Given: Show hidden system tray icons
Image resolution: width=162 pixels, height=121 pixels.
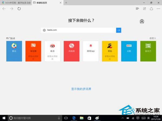Looking at the screenshot, I should click(x=123, y=118).
